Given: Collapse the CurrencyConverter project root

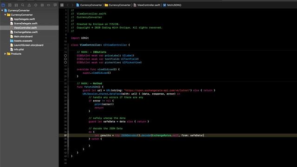Looking at the screenshot, I should coord(2,10).
